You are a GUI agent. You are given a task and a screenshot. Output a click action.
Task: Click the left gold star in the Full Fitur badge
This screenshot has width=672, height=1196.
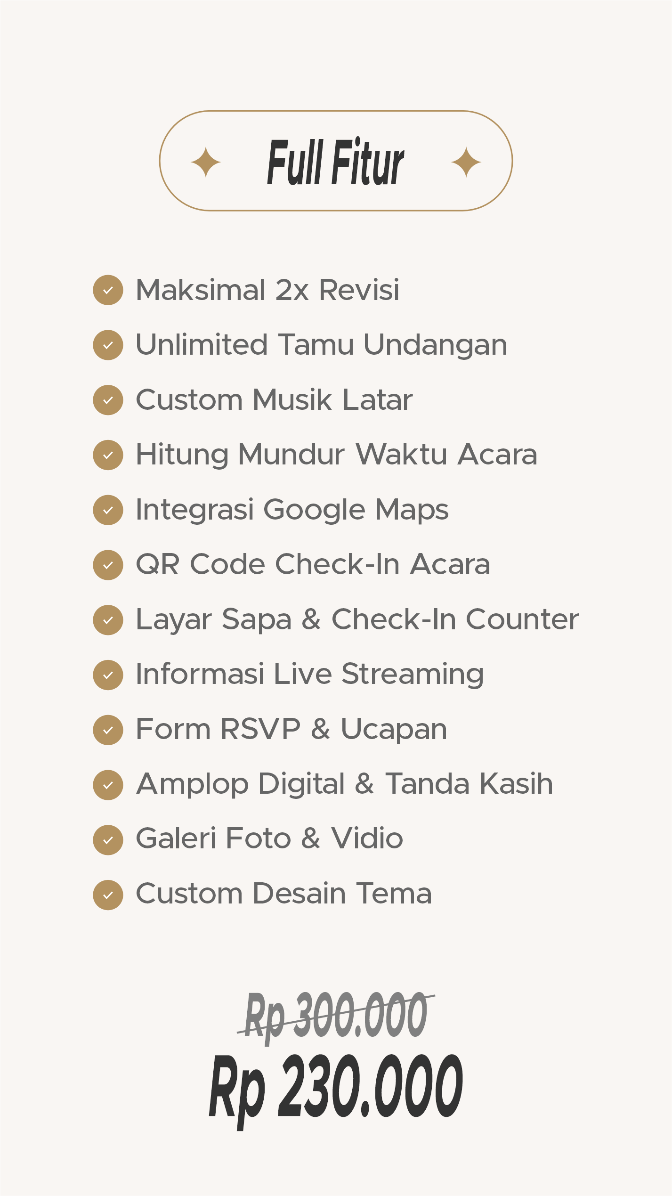tap(206, 162)
